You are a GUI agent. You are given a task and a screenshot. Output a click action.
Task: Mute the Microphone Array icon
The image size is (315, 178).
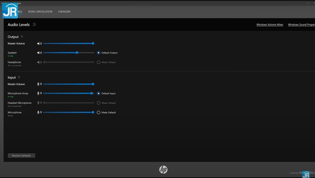point(39,94)
